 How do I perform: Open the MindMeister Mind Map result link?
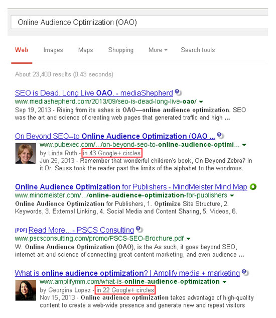point(131,187)
